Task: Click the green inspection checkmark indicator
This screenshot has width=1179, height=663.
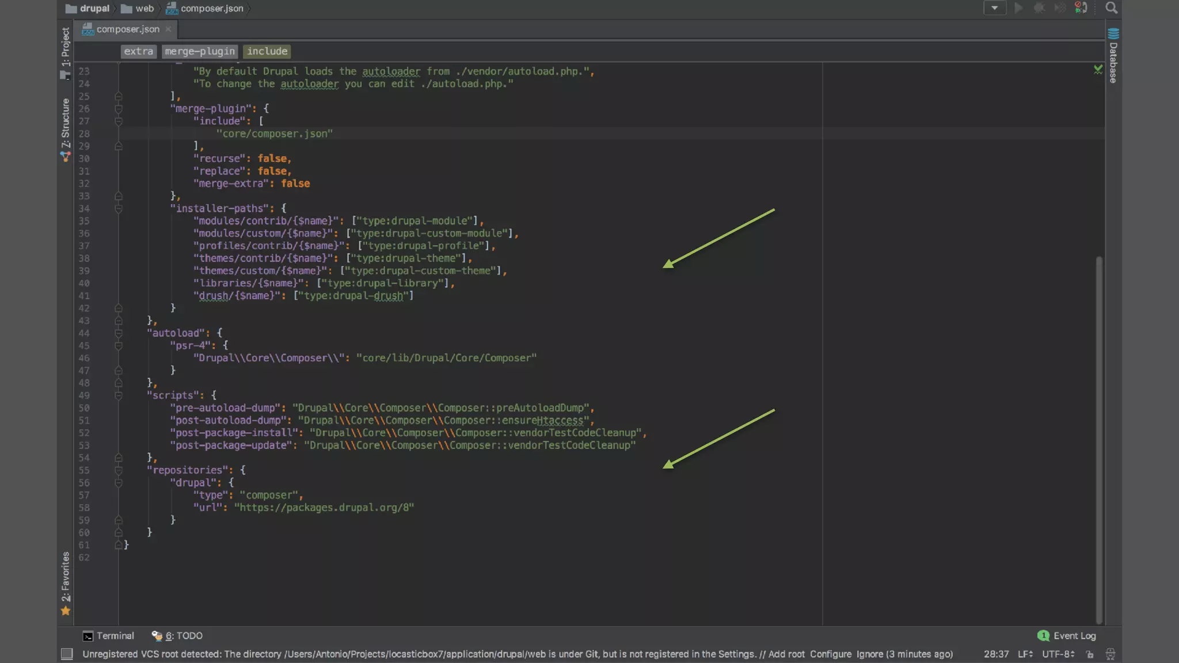Action: [1098, 70]
